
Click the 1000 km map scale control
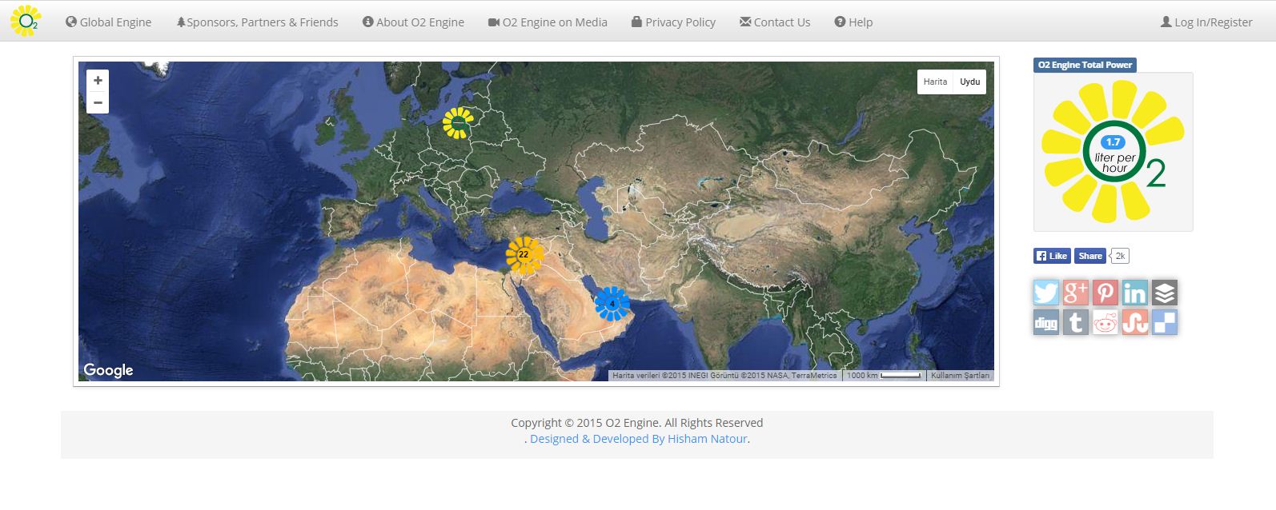[x=884, y=376]
